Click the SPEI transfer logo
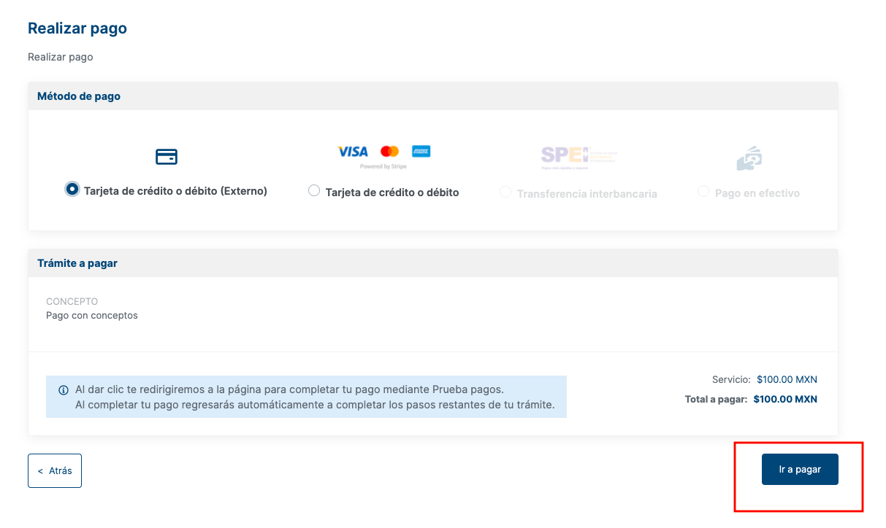Viewport: 886px width, 528px height. 578,156
